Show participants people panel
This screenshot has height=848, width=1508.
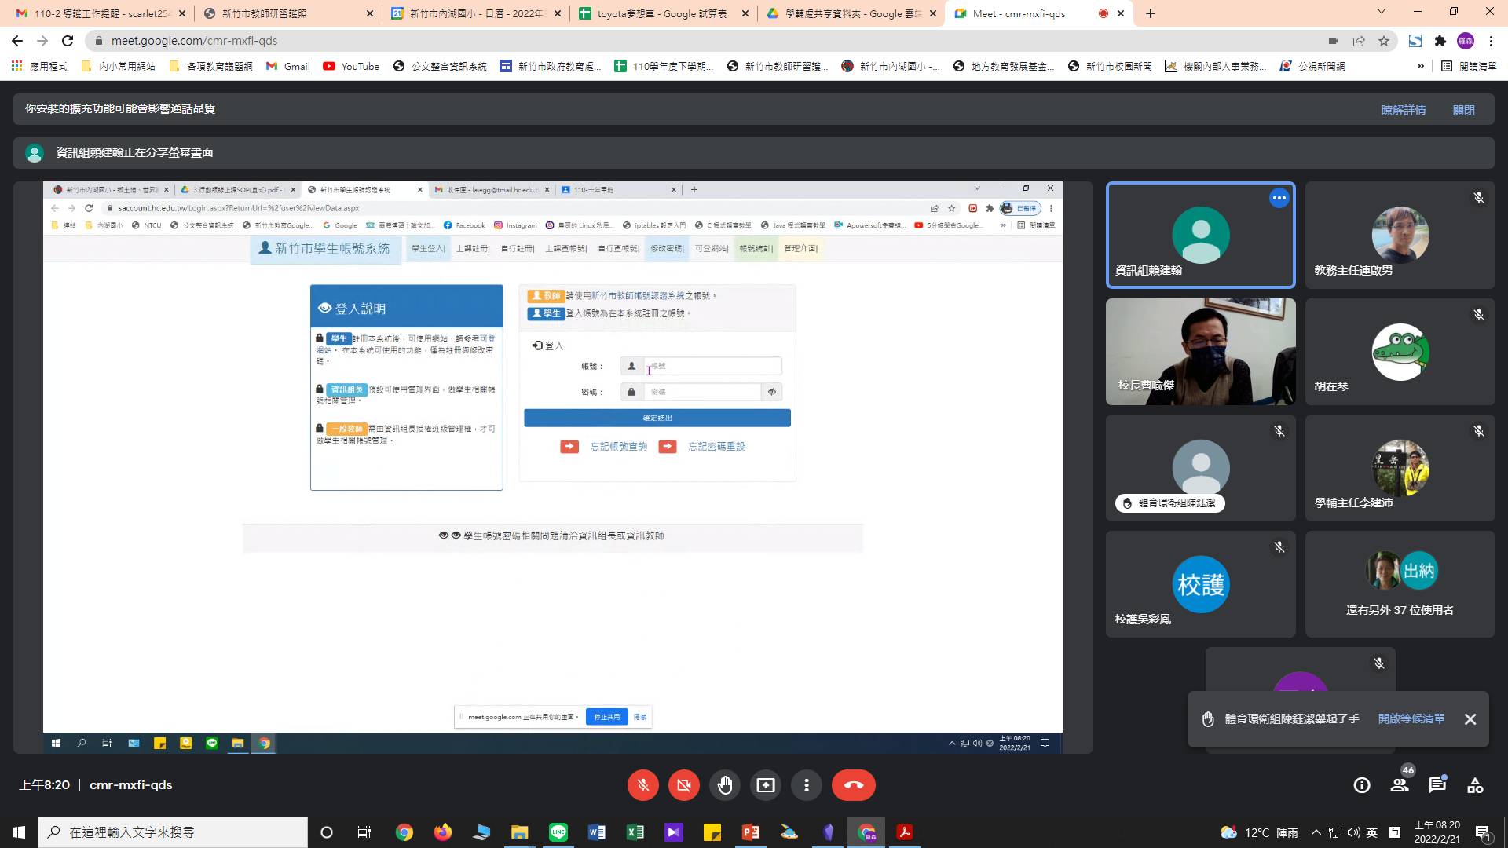pos(1400,785)
